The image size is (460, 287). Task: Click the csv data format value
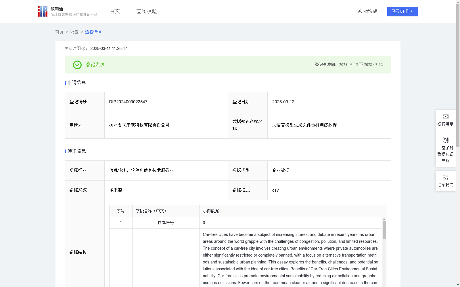click(x=275, y=190)
